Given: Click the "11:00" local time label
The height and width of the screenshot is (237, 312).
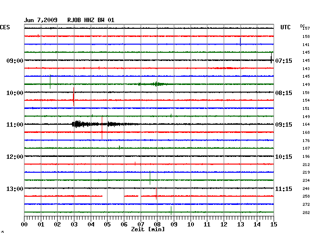Looking at the screenshot, I should tap(15, 125).
